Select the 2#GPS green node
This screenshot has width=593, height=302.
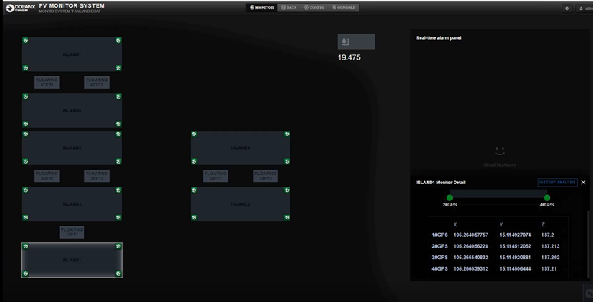[x=450, y=197]
